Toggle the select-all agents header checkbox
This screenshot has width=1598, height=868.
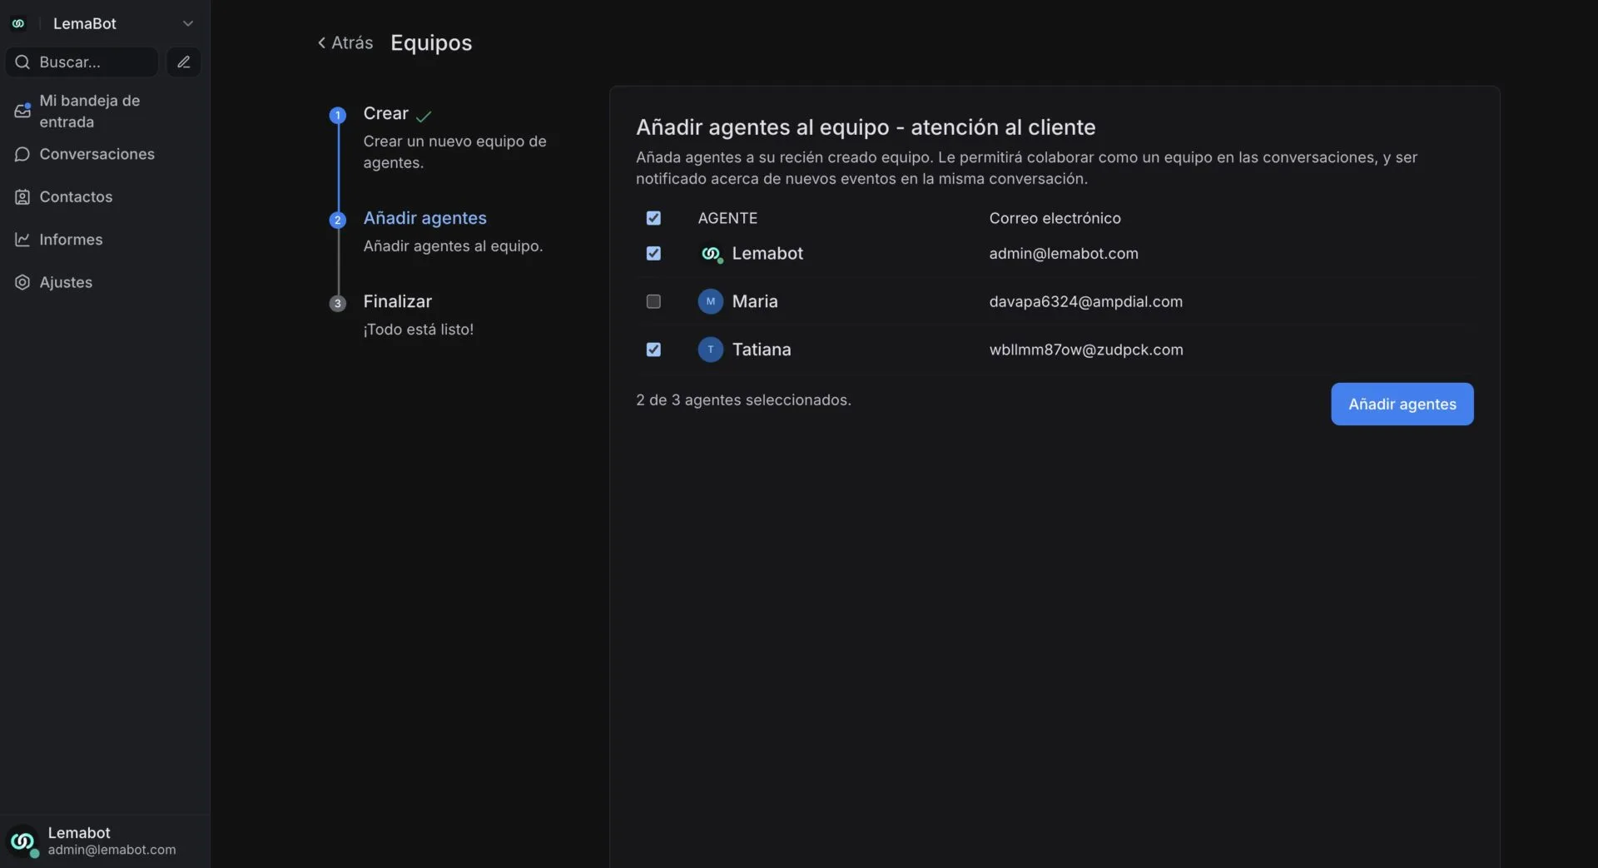coord(653,218)
